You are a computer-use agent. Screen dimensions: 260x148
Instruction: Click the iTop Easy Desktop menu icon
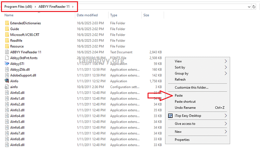point(170,116)
